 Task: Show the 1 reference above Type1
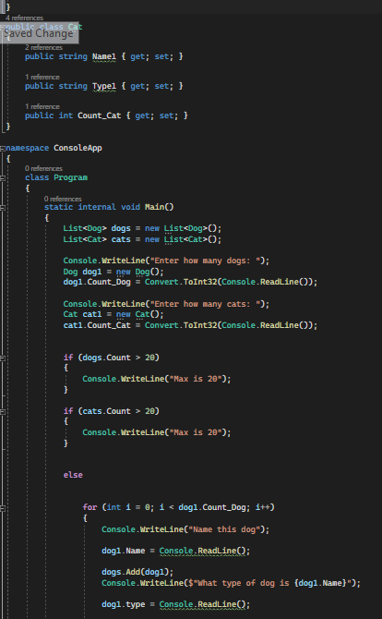[42, 77]
